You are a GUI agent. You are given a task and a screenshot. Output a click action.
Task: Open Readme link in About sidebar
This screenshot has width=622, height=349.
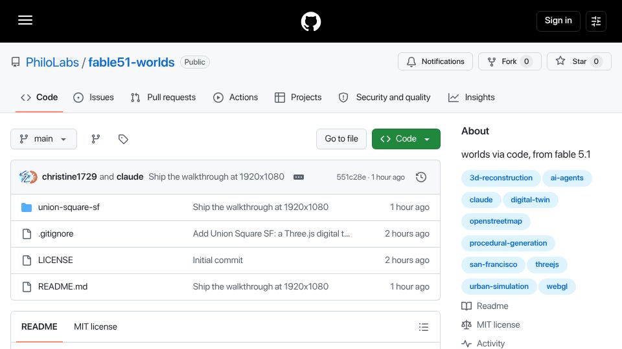tap(485, 306)
